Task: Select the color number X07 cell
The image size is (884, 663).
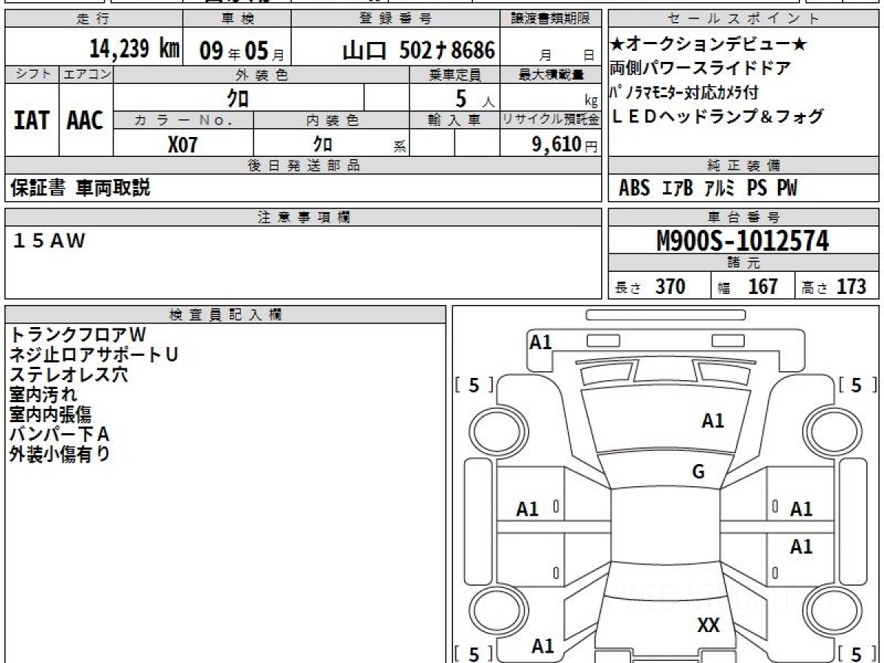Action: click(183, 144)
